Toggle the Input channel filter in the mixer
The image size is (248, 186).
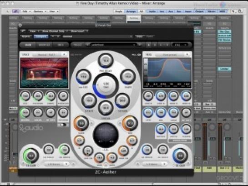pos(188,11)
